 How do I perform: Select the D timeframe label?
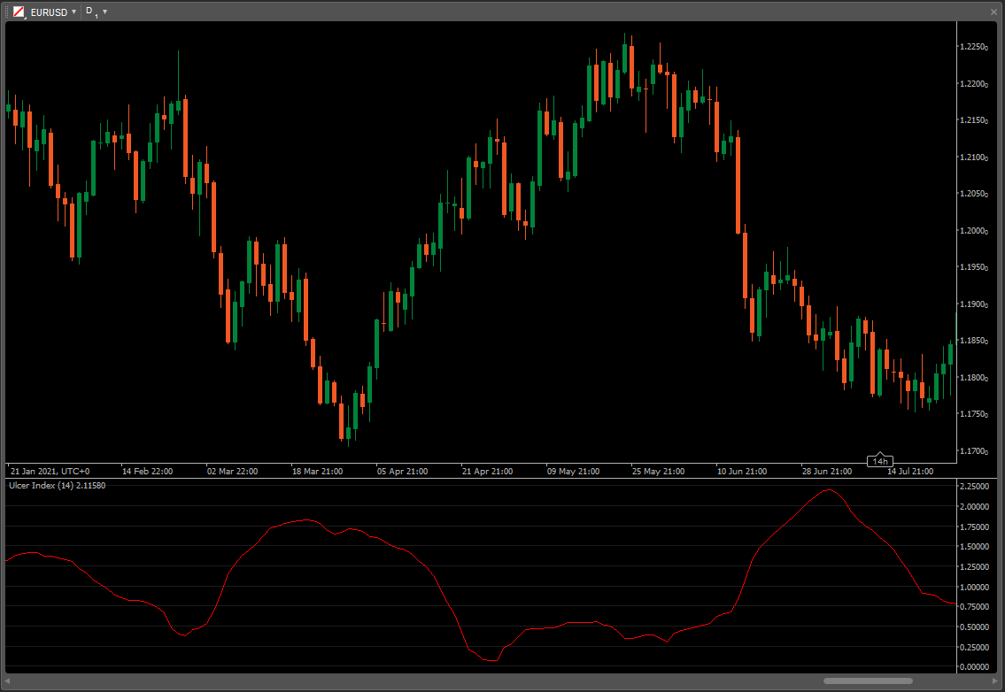click(87, 12)
